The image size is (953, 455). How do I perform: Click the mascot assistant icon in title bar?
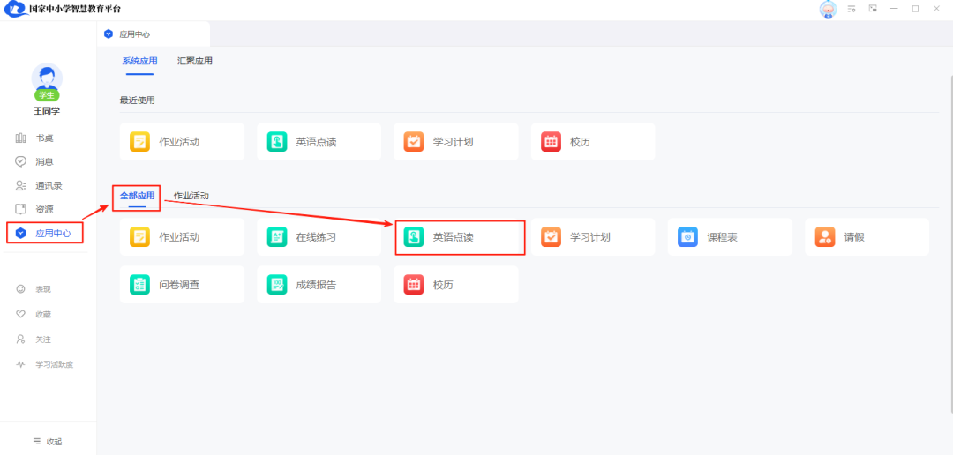(828, 9)
